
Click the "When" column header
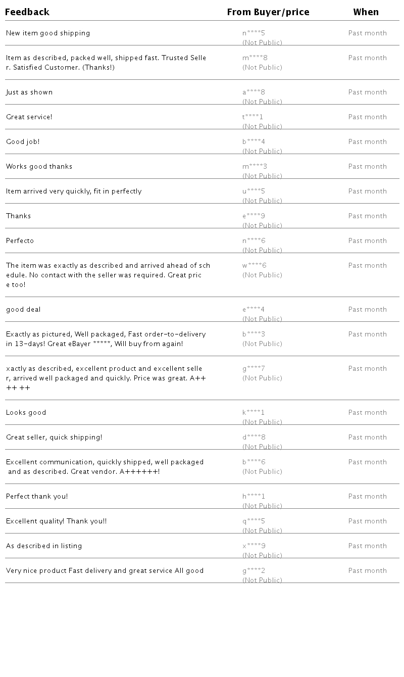[366, 12]
